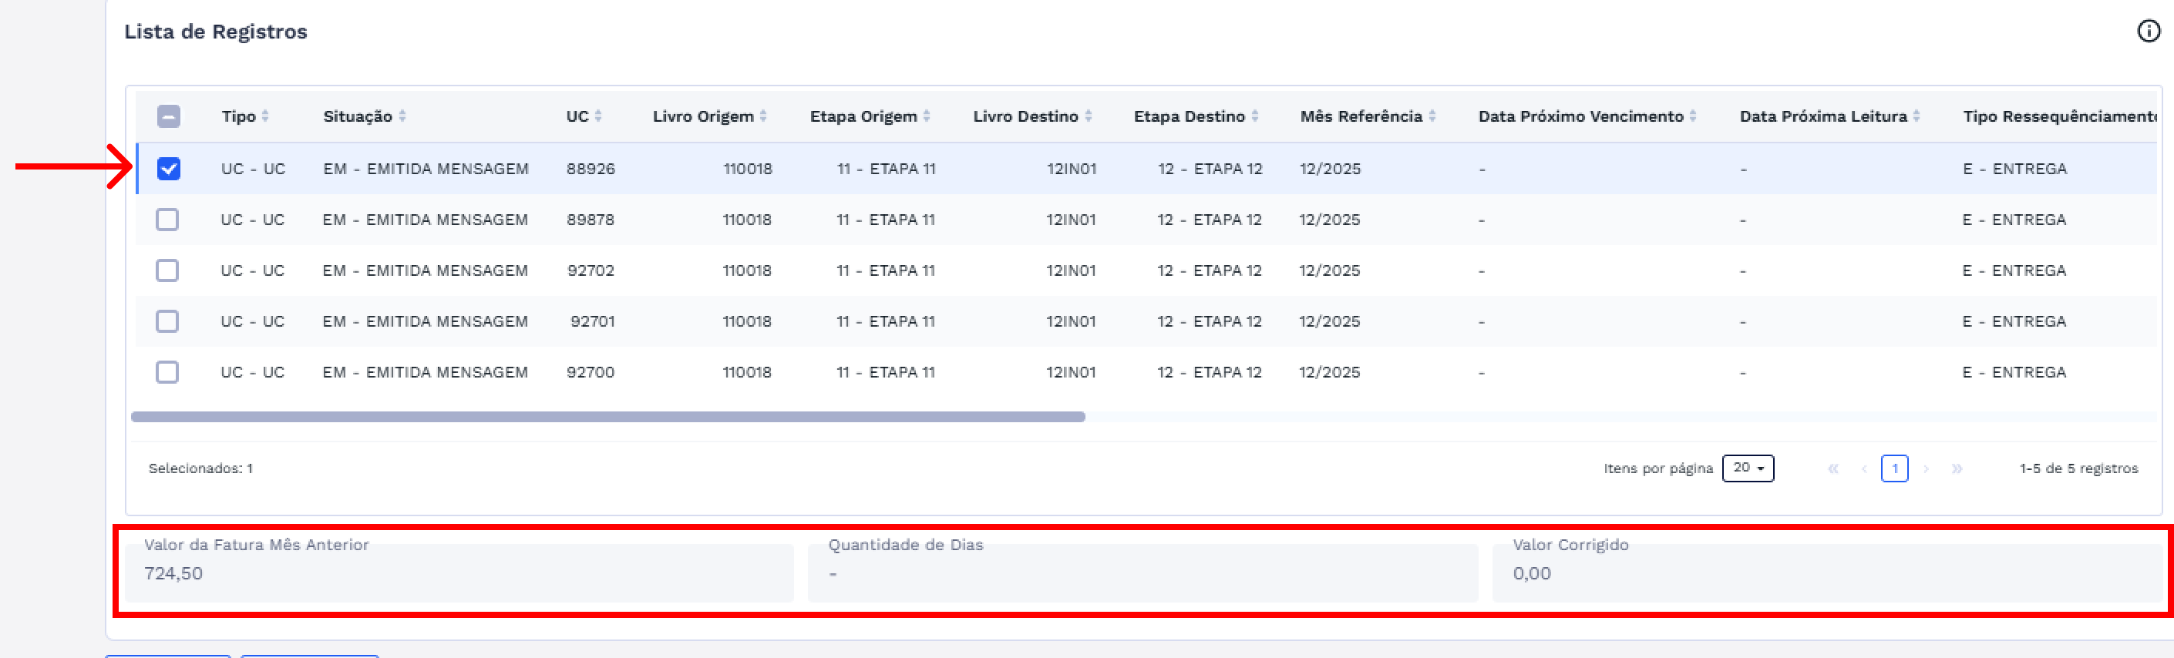Sort by the Tipo column arrows

pyautogui.click(x=265, y=116)
